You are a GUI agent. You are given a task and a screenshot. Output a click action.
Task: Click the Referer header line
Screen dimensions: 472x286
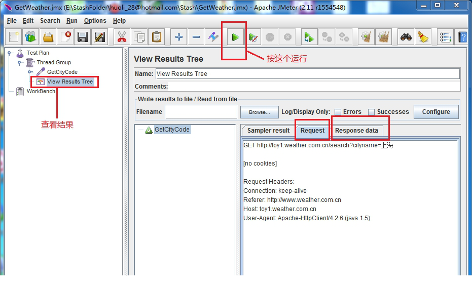pos(292,200)
